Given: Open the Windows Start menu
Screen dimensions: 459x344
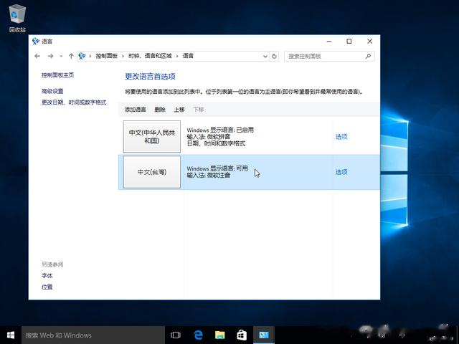Looking at the screenshot, I should pyautogui.click(x=11, y=335).
